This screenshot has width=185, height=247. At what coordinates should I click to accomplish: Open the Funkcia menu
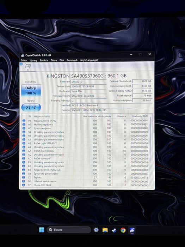44,60
